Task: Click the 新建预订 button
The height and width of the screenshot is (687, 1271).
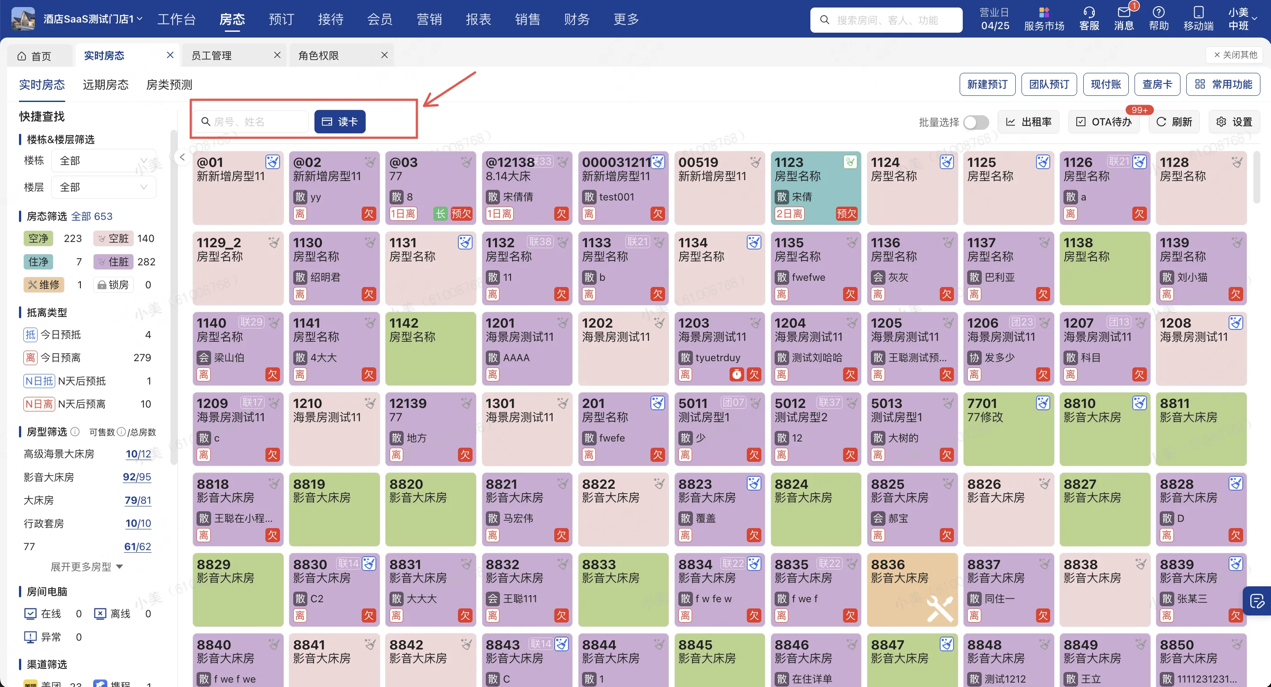Action: pyautogui.click(x=987, y=84)
